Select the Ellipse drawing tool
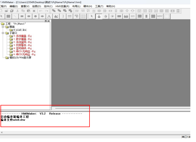This screenshot has width=196, height=142. (42, 16)
